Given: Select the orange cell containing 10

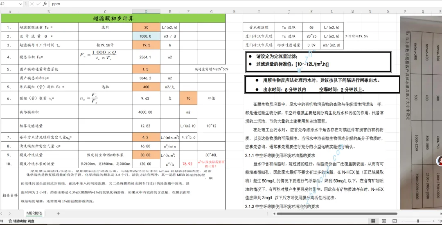Looking at the screenshot, I should pos(188,98).
